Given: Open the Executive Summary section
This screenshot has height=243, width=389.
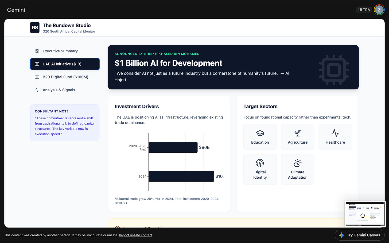Looking at the screenshot, I should [65, 51].
